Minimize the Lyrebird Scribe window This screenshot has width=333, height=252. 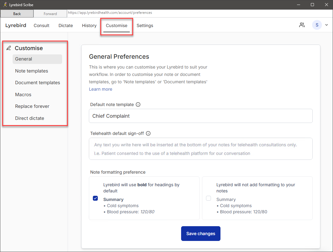[x=298, y=5]
